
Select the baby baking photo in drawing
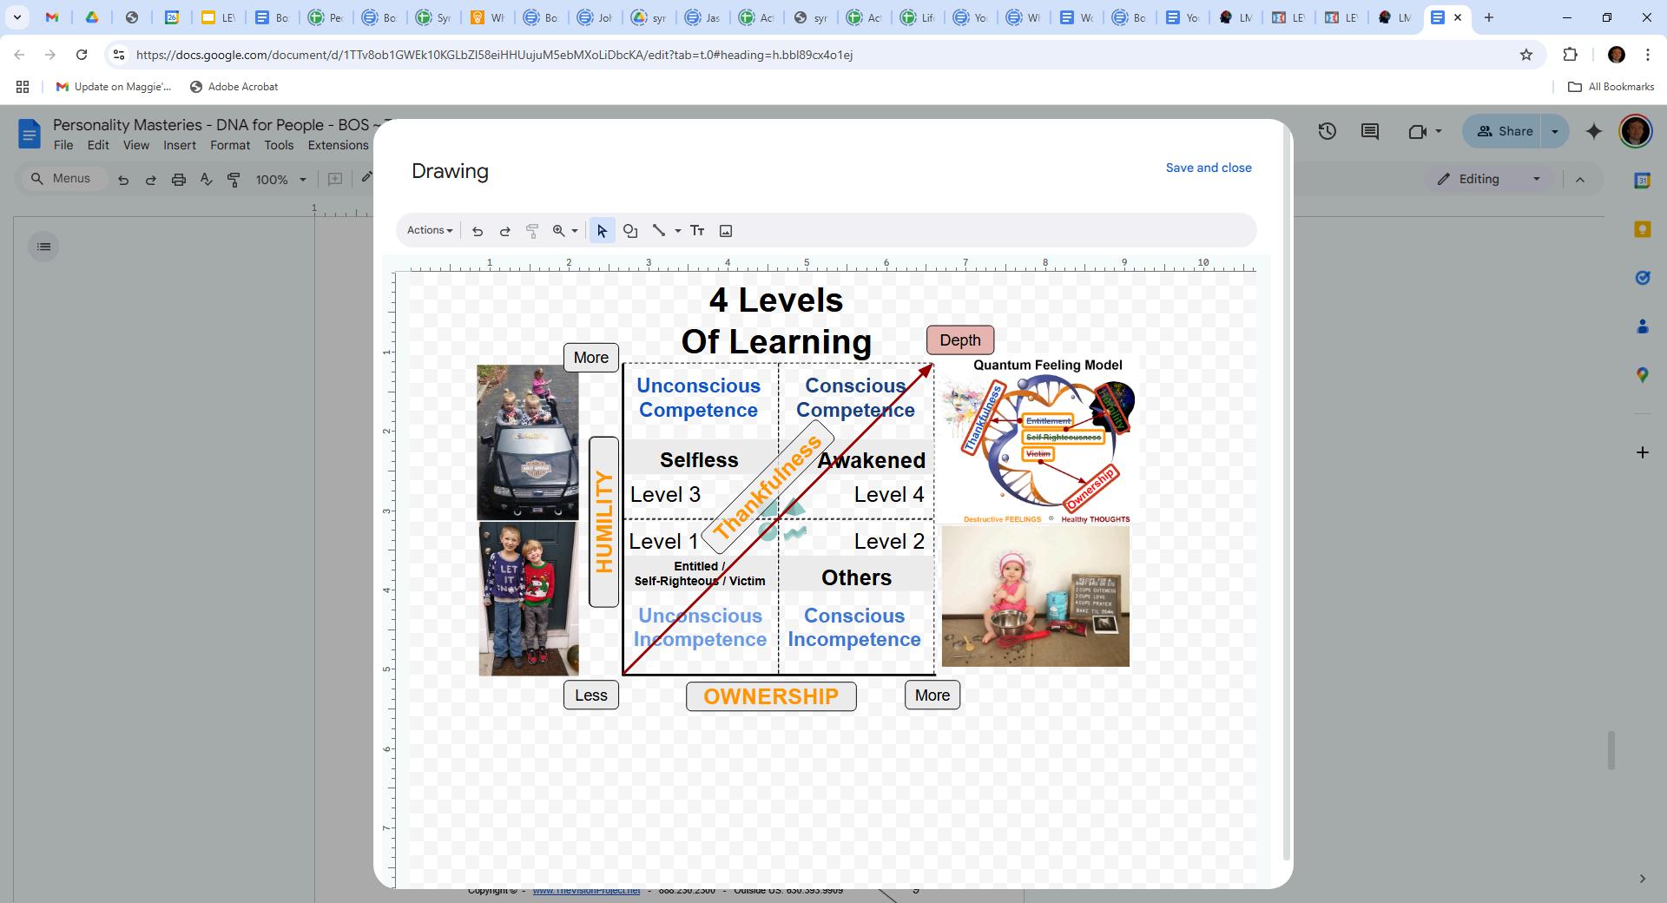click(1036, 597)
